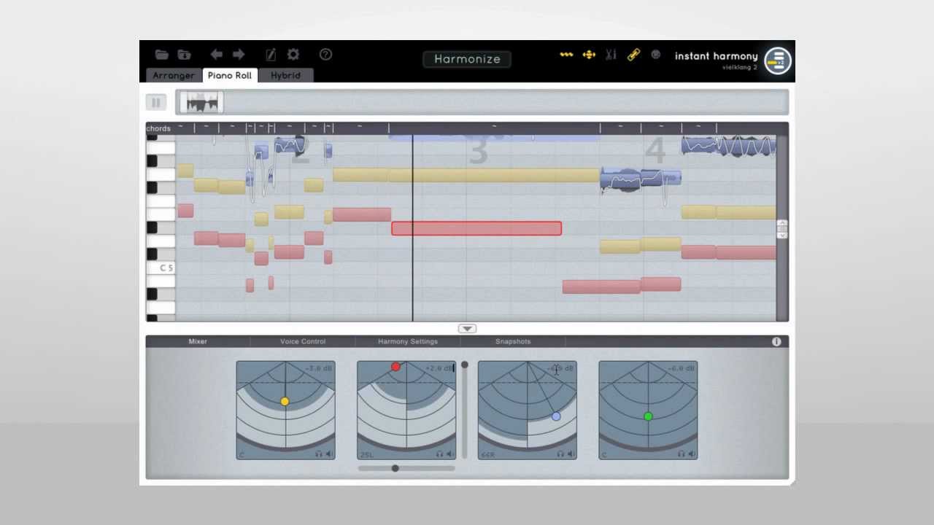This screenshot has height=525, width=934.
Task: Open the Snapshots tab
Action: coord(513,341)
